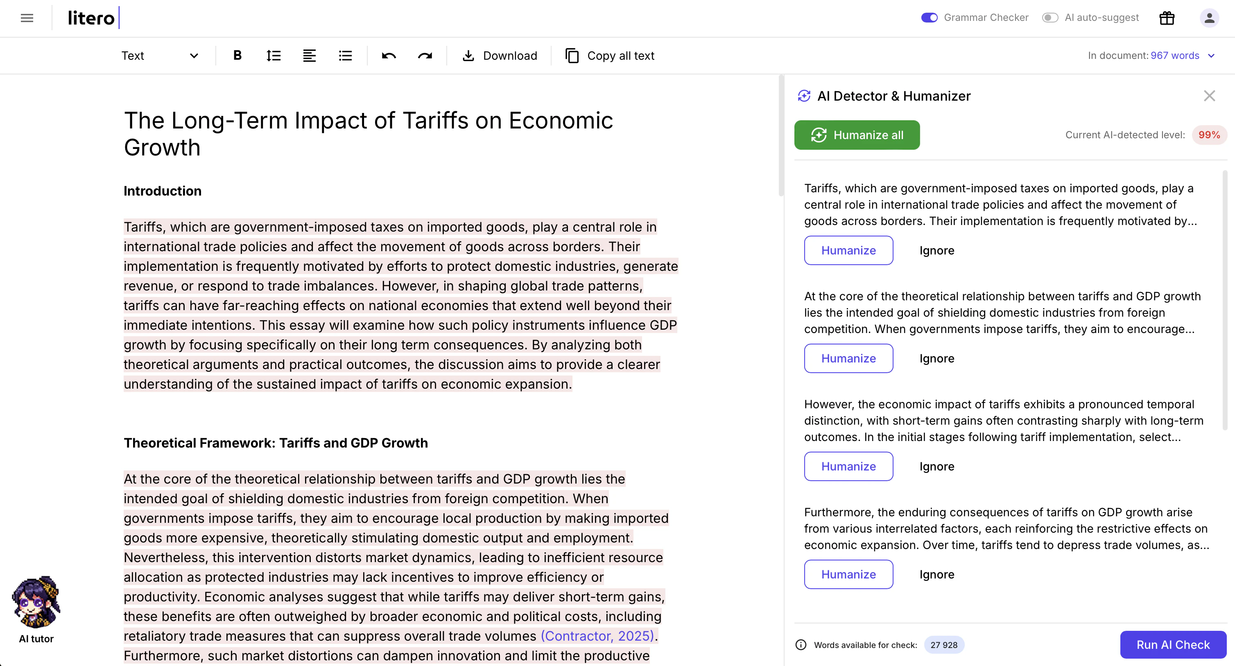Click the AI Detector panel header icon

click(x=804, y=96)
